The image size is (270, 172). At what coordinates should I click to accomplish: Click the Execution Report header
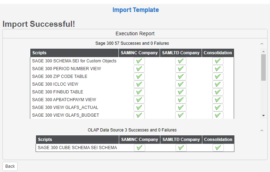click(x=135, y=34)
